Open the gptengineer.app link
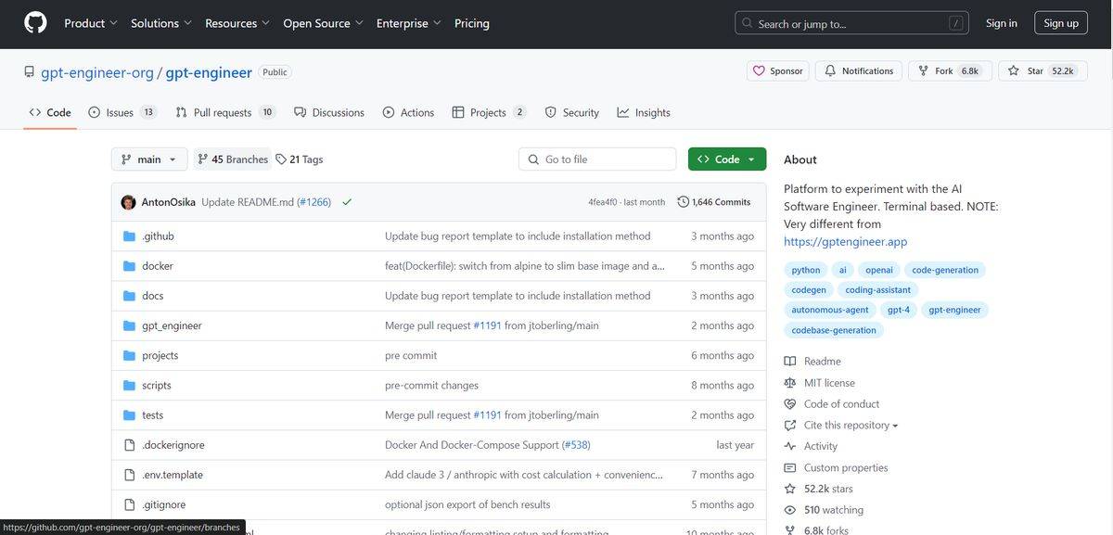 click(x=845, y=241)
